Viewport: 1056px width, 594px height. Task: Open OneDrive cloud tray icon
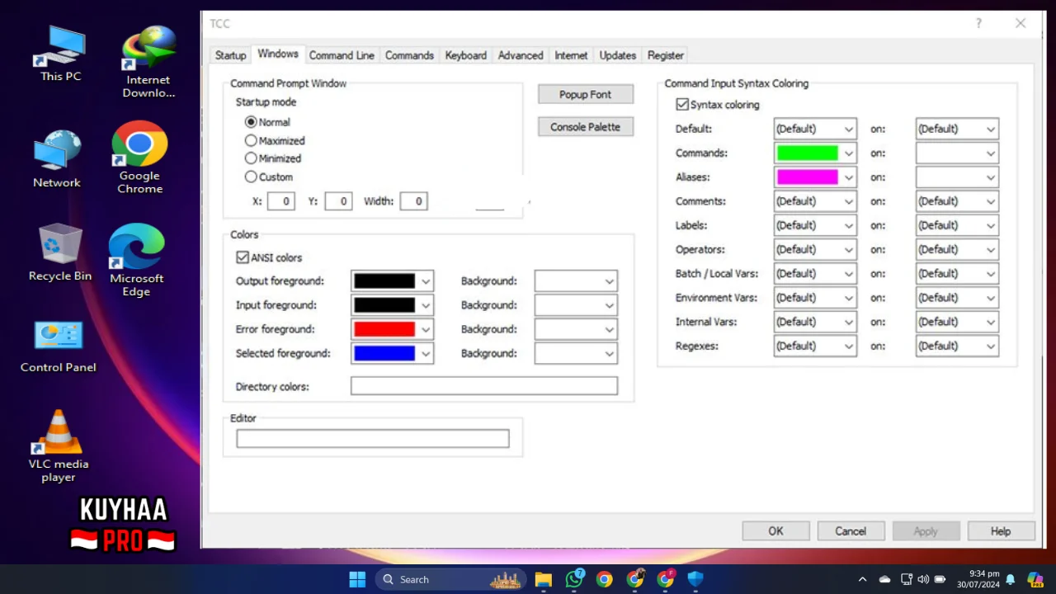click(884, 579)
